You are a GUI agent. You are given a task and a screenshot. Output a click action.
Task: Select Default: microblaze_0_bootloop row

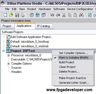coord(30,42)
